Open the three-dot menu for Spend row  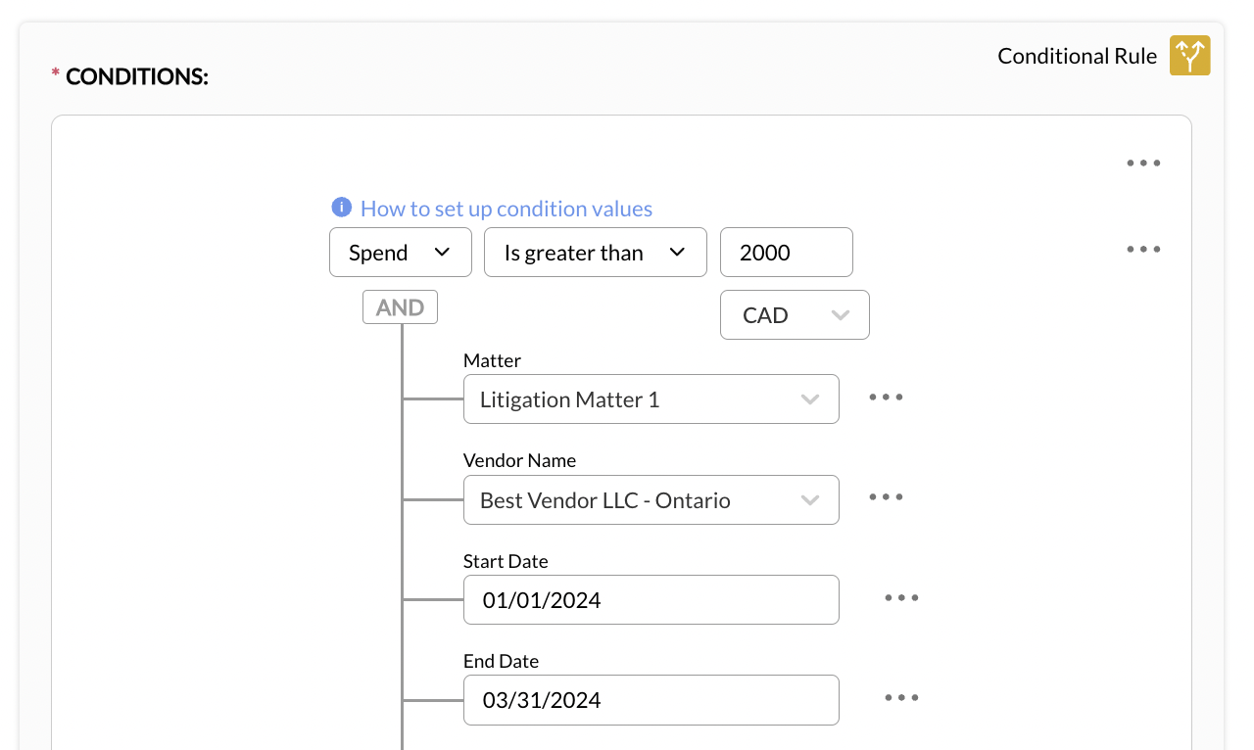[1142, 250]
